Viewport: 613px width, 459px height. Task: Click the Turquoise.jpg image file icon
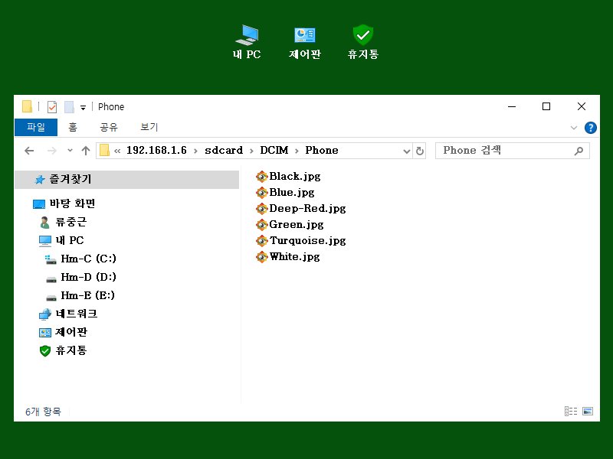[x=261, y=240]
